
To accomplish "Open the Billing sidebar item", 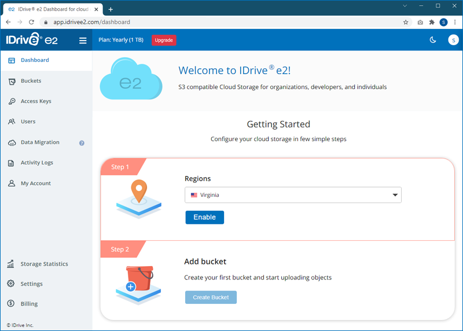I will pyautogui.click(x=46, y=304).
